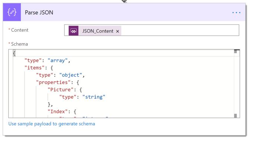Click the "object" value in schema
Viewport: 253px width, 142px height.
point(71,75)
